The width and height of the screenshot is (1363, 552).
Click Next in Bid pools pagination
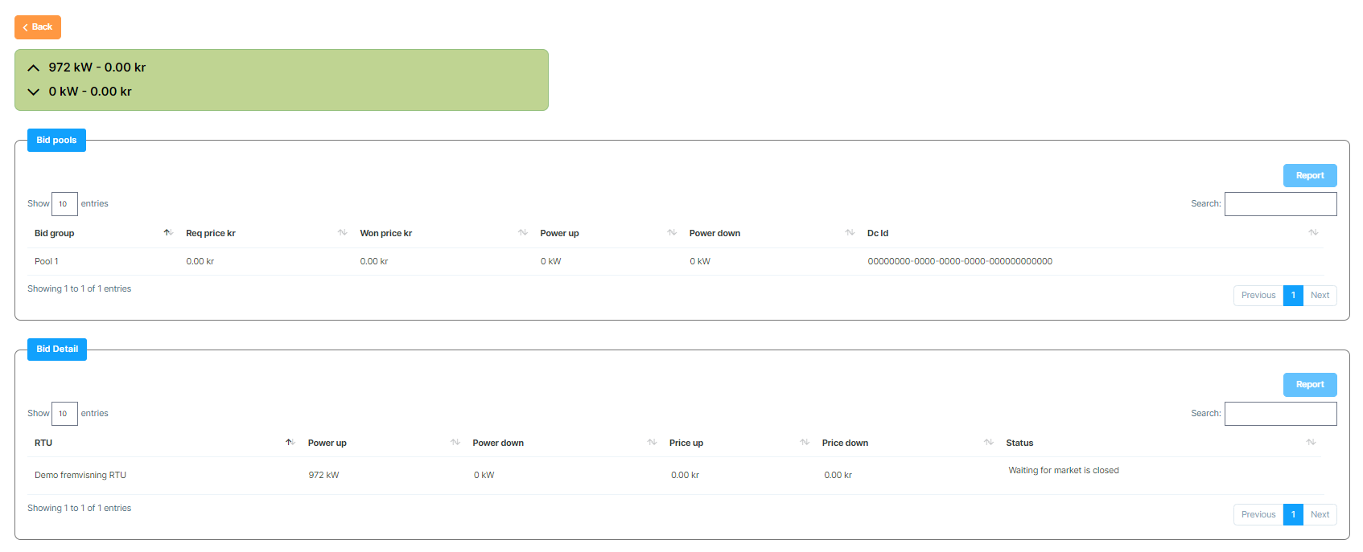[1320, 296]
